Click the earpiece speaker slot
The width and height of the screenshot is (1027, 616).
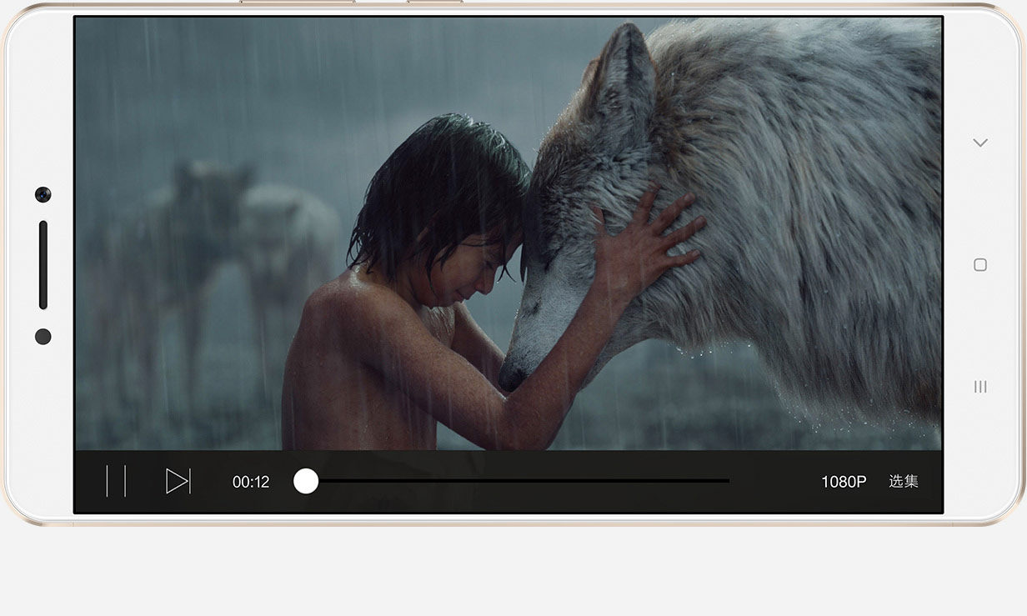[43, 265]
